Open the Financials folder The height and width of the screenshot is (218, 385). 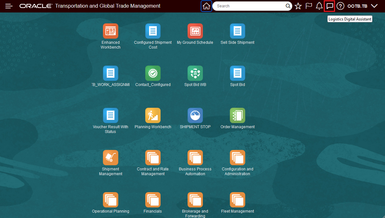[153, 200]
